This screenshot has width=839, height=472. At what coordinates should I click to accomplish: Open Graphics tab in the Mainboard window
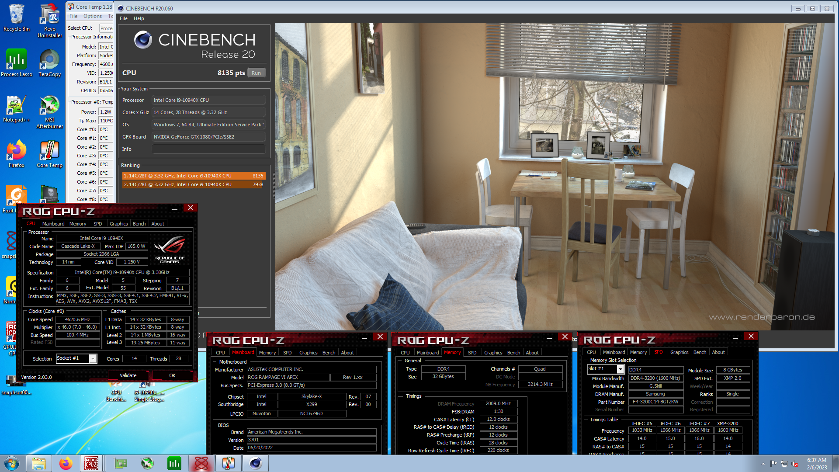[x=308, y=353]
